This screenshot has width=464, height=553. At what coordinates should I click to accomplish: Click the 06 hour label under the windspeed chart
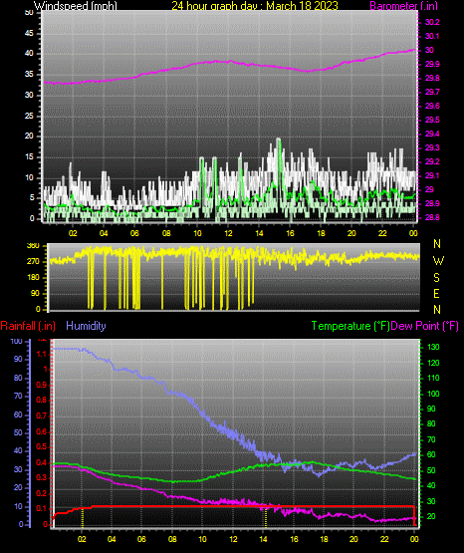click(x=134, y=233)
